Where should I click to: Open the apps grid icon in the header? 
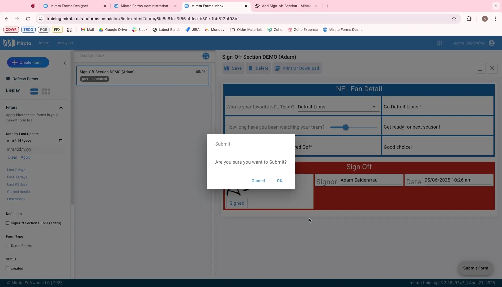point(440,43)
